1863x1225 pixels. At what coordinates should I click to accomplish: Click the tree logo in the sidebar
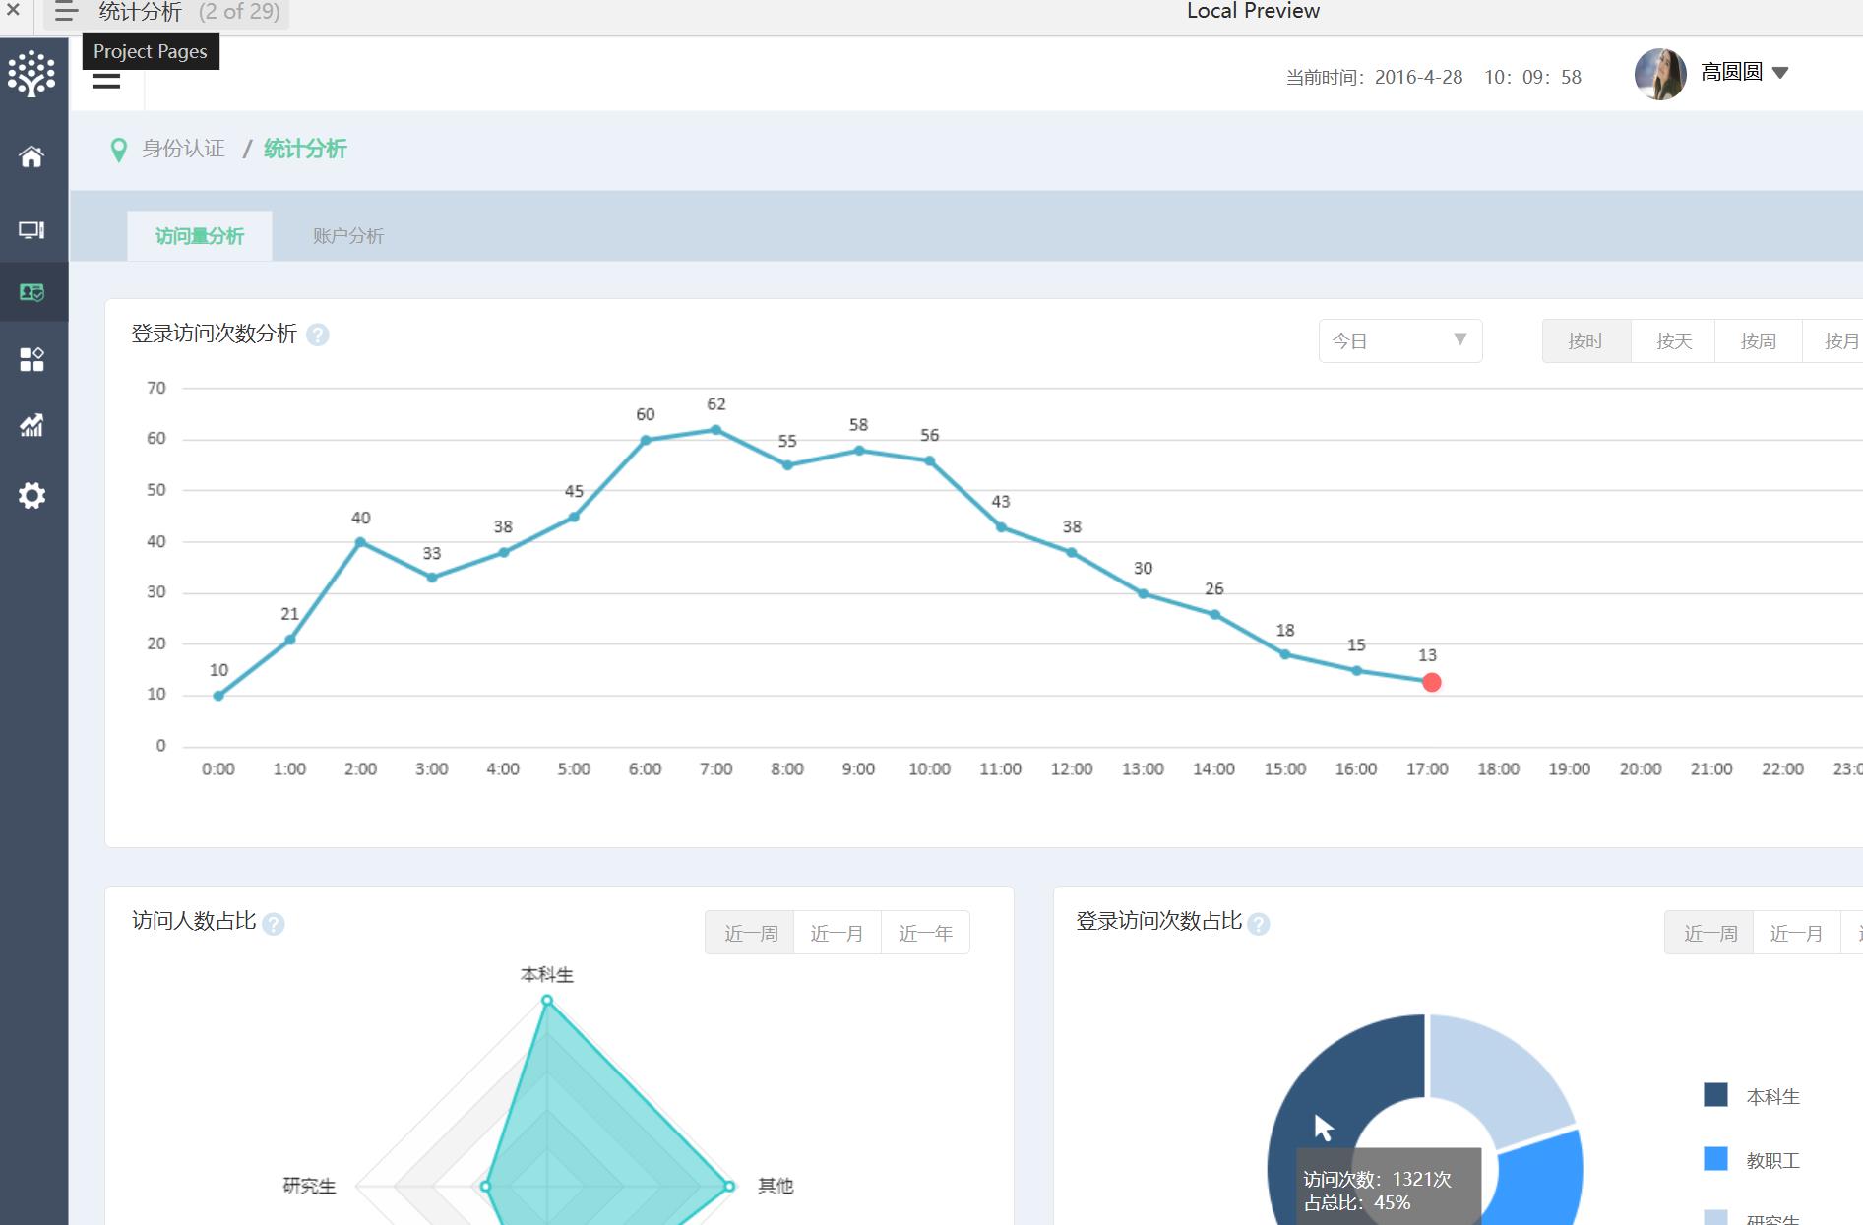tap(31, 73)
